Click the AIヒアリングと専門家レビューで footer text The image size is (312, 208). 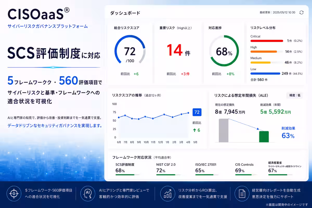click(124, 190)
